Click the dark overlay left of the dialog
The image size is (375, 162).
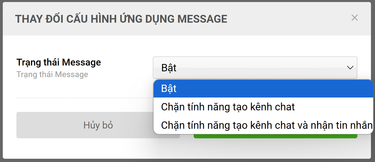(x=1, y=81)
